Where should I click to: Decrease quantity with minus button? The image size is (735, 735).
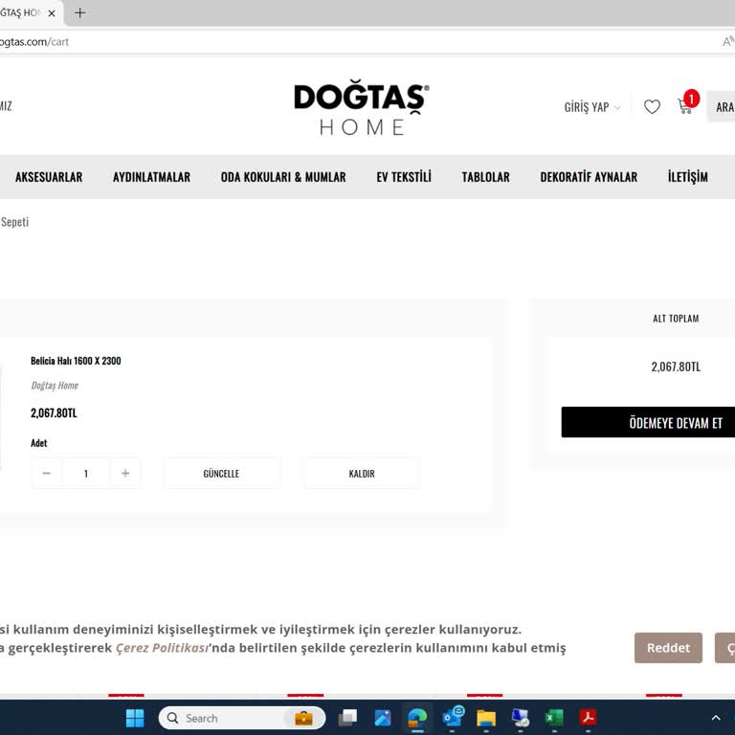46,474
